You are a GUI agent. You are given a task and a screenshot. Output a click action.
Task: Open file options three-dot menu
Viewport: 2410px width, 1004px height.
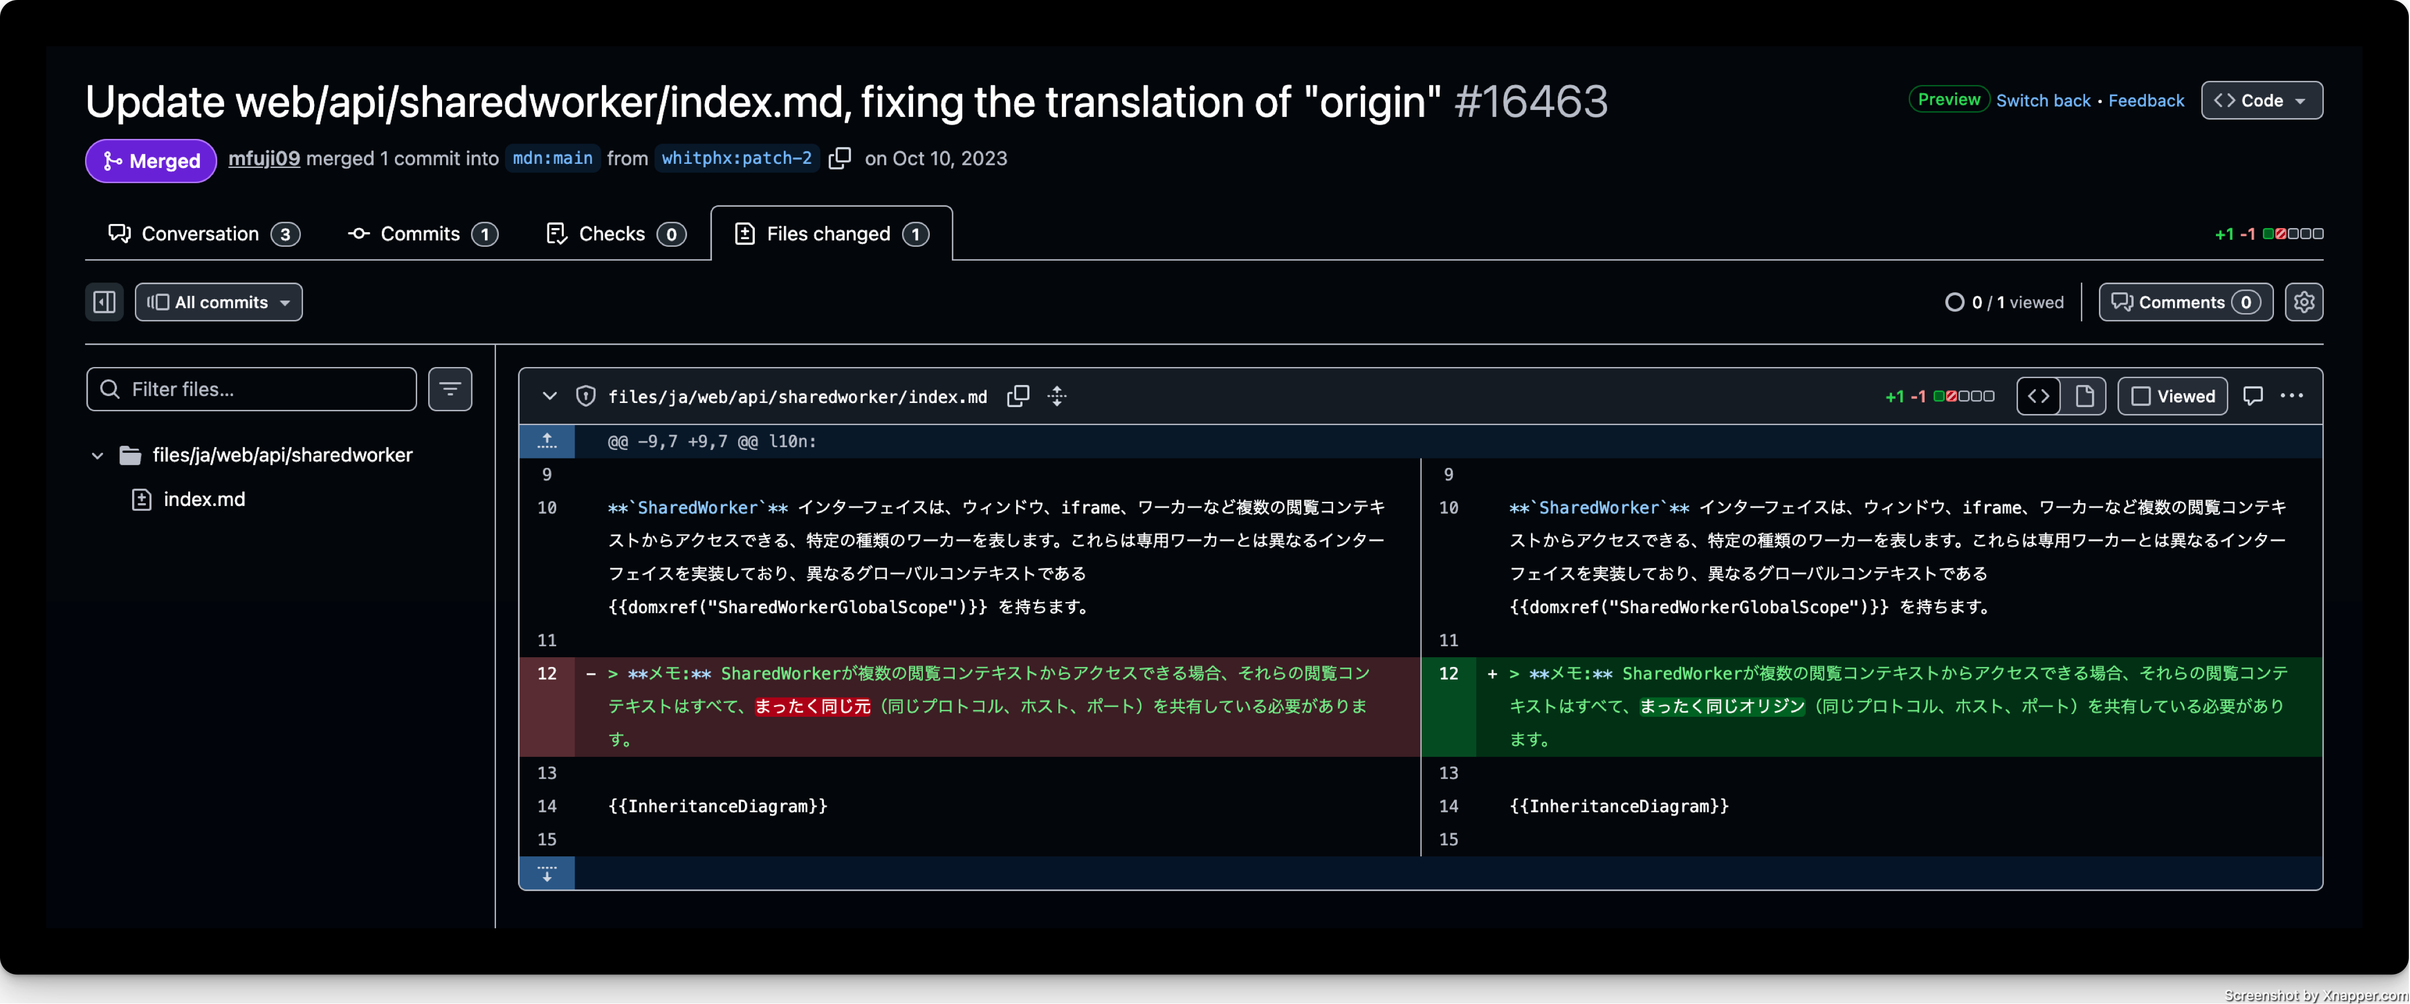point(2292,397)
